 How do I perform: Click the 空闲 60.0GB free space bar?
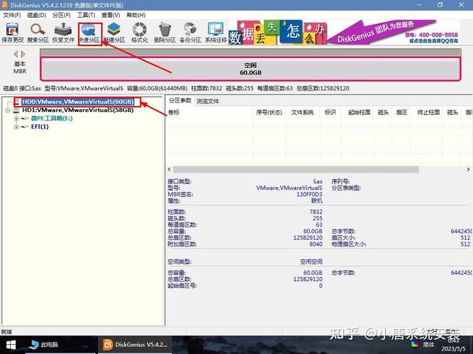249,69
